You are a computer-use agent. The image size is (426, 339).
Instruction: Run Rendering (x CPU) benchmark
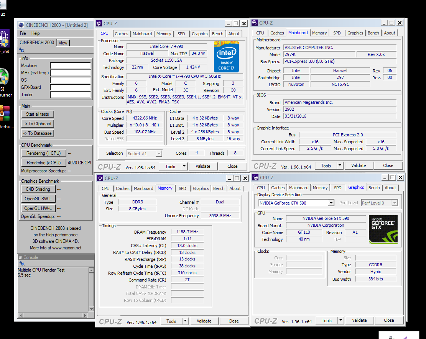[43, 162]
